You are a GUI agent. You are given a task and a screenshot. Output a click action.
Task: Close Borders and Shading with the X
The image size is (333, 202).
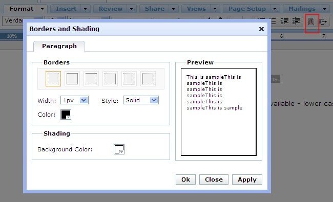(261, 29)
